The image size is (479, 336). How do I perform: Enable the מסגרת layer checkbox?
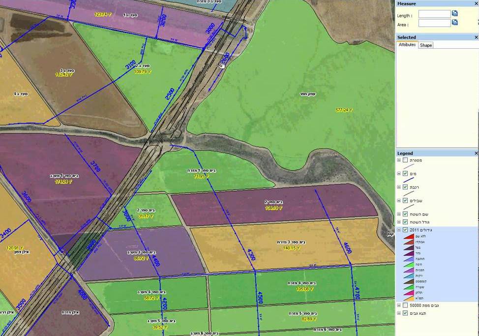point(405,160)
